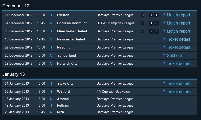Open Match report for Manchester United game
The image size is (201, 120).
[x=178, y=31]
